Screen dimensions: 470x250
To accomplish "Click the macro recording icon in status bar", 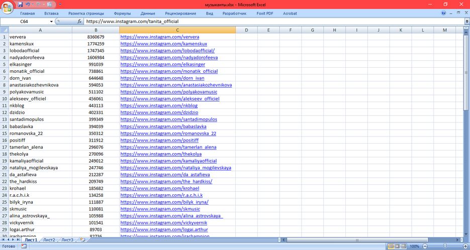I will coord(24,246).
